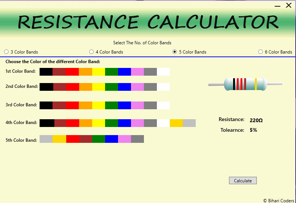Screen dimensions: 296x203
Task: Apply green to the 5th Color Band
Action: click(x=98, y=139)
